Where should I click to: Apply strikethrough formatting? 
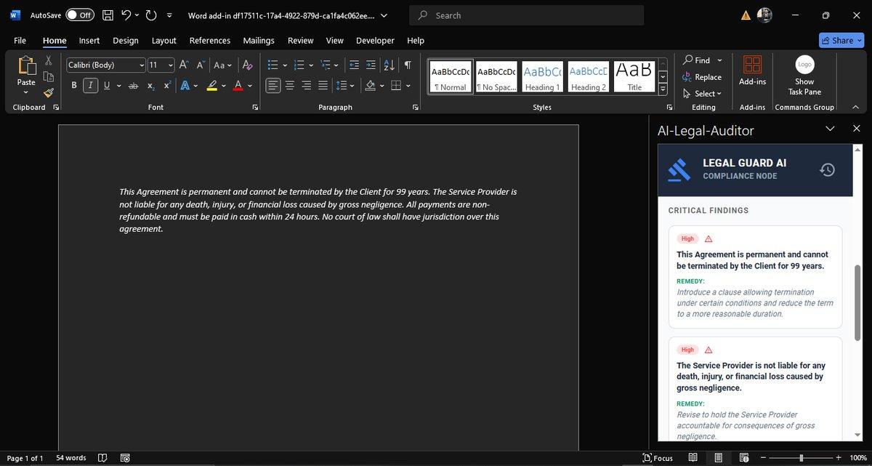[x=133, y=86]
